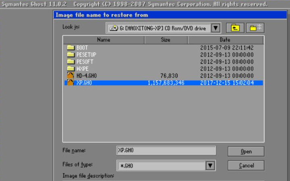Screen dimensions: 290x181
Task: Sort files by Name column
Action: (104, 40)
